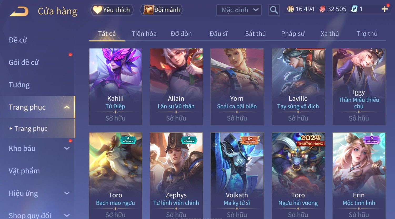Click the red ruby currency icon
This screenshot has height=219, width=395.
click(x=322, y=9)
